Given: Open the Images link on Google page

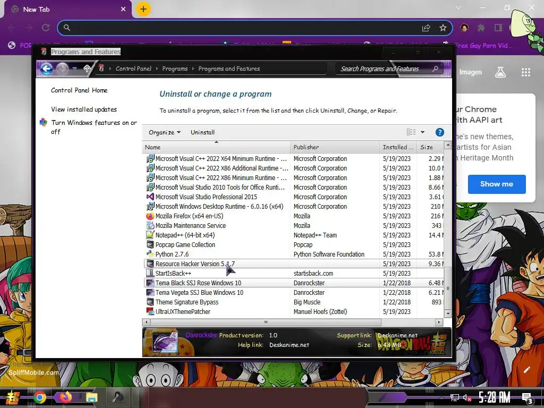Looking at the screenshot, I should (x=471, y=72).
